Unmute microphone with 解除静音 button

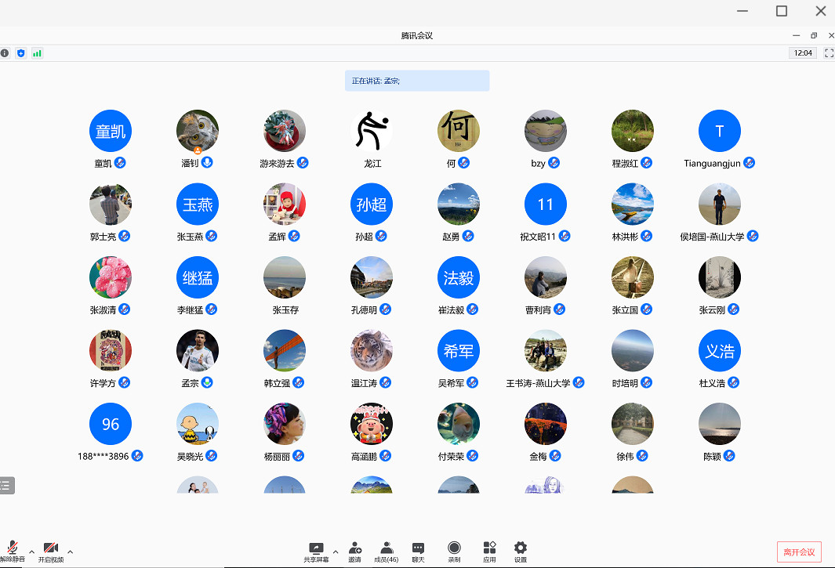click(13, 551)
